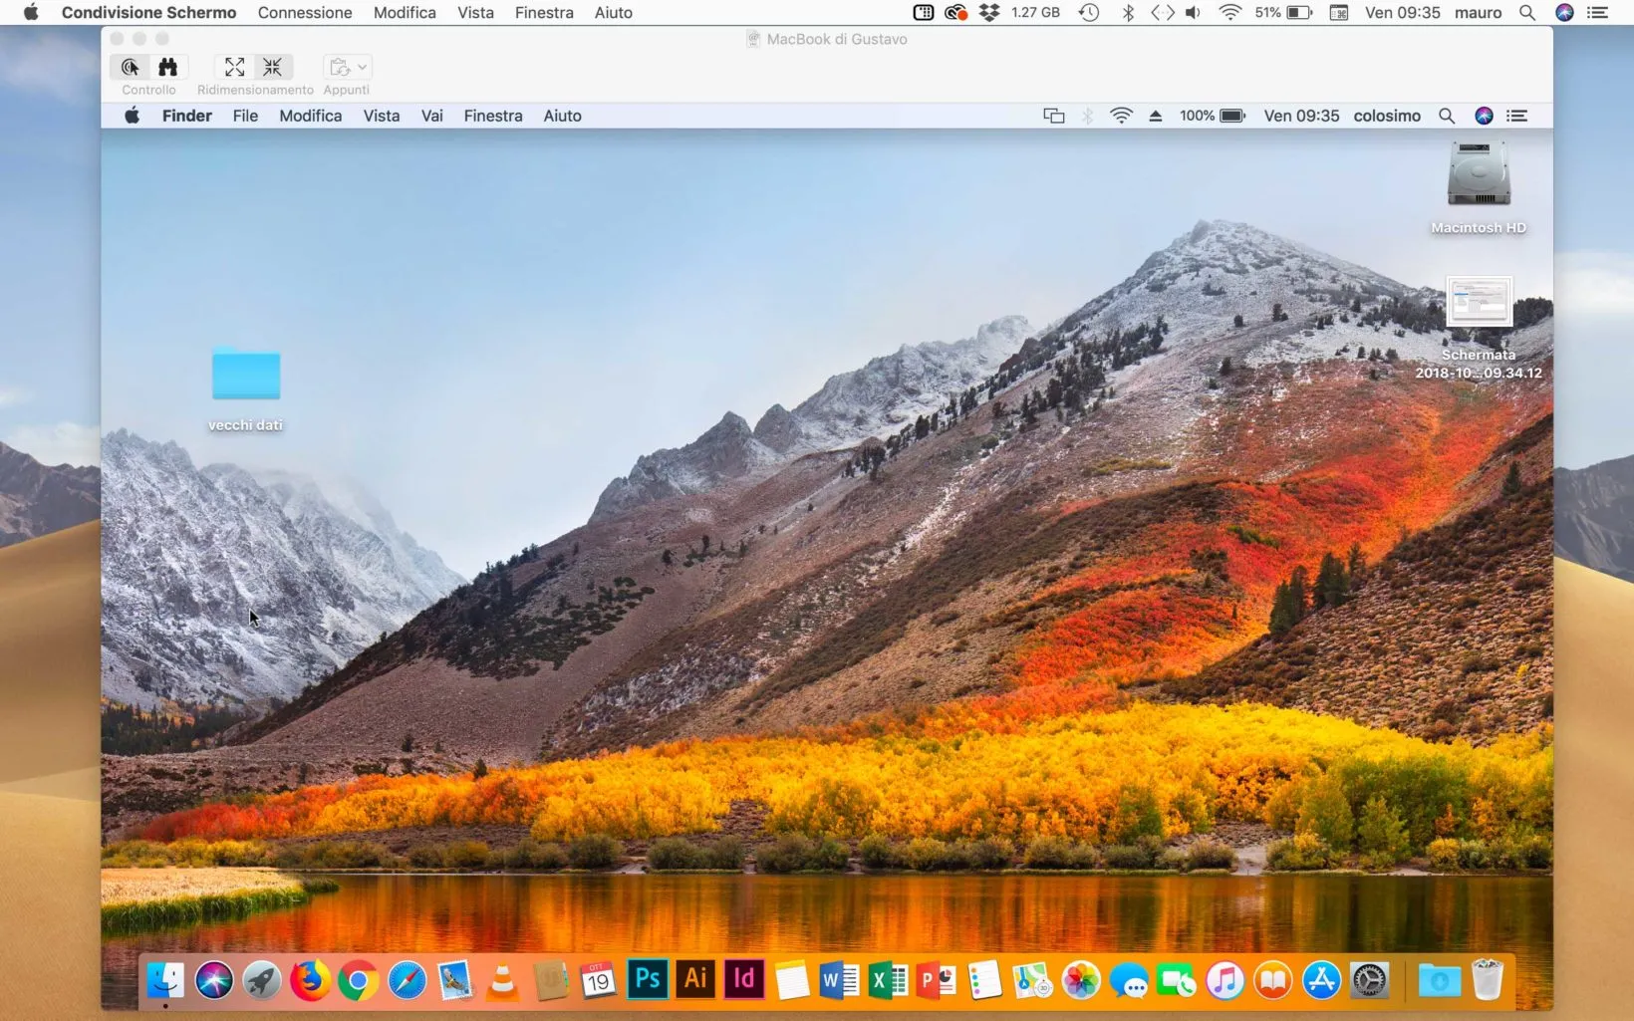Open the Connessione menu
The width and height of the screenshot is (1634, 1021).
[x=304, y=13]
